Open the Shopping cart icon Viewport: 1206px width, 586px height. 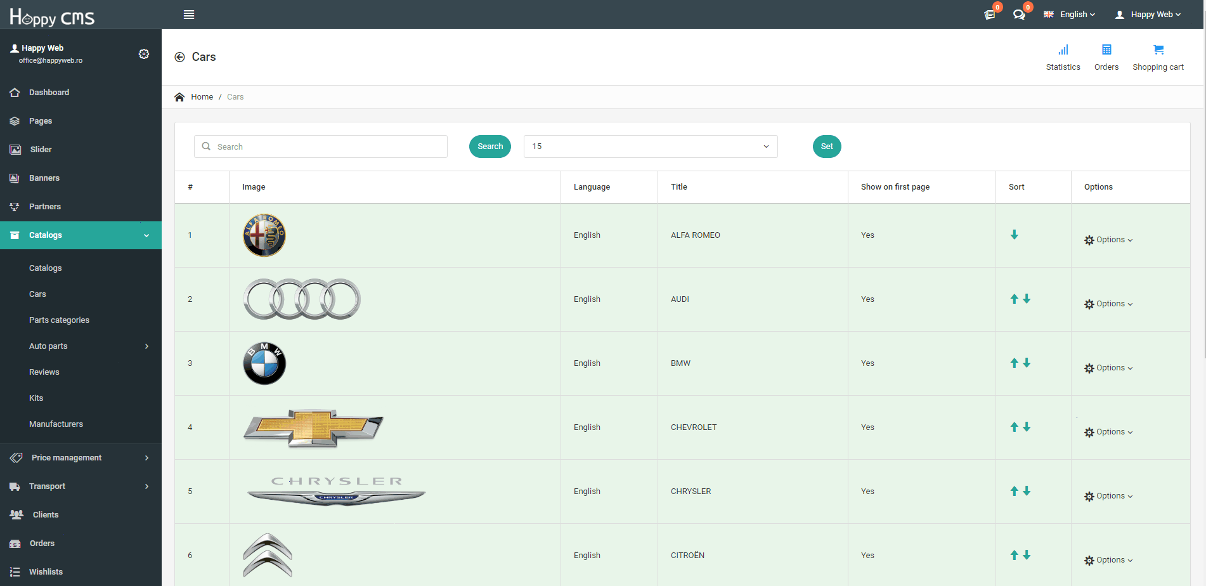1158,49
